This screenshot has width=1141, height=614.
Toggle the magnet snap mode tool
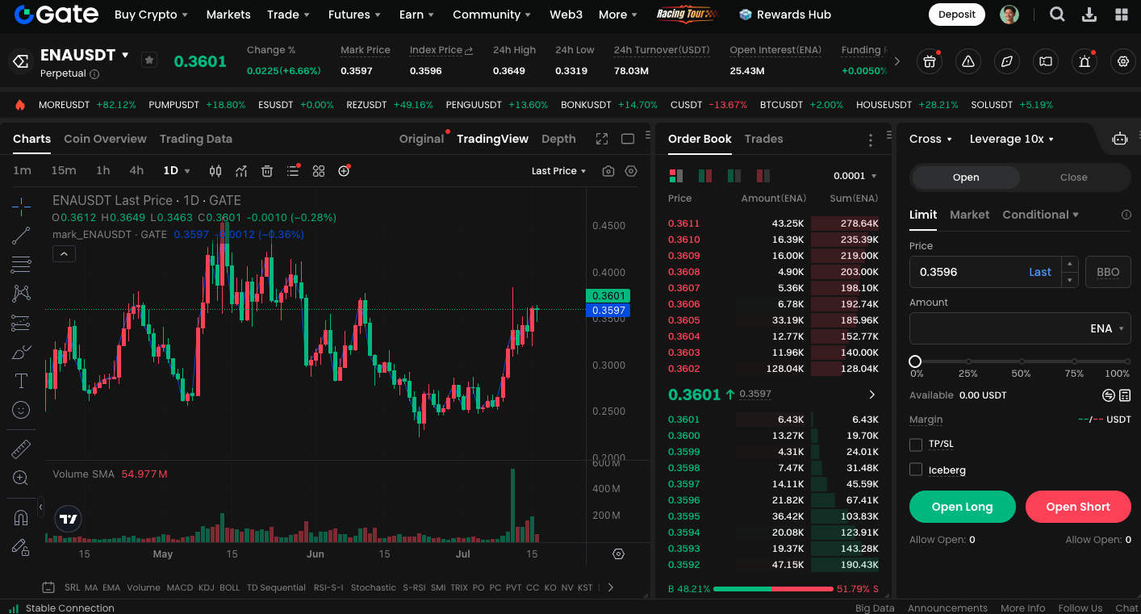click(22, 518)
